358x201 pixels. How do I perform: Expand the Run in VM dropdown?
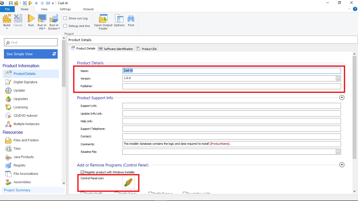(x=42, y=29)
